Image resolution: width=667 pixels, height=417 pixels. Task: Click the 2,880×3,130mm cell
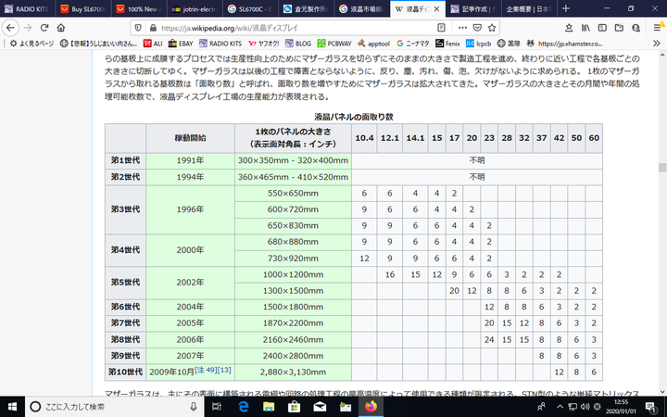coord(293,372)
